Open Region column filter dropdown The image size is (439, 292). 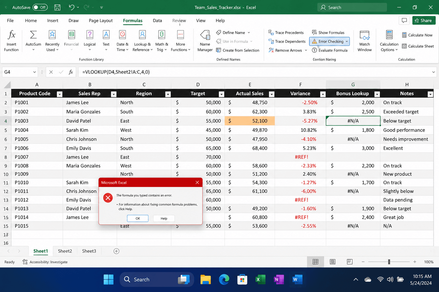coord(168,94)
